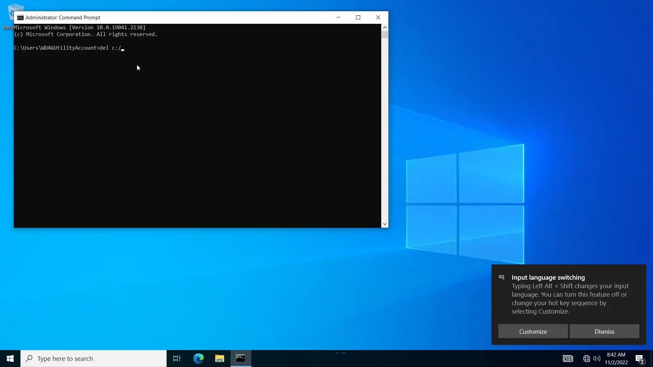Image resolution: width=653 pixels, height=367 pixels.
Task: Click the network globe tray icon
Action: pos(586,359)
